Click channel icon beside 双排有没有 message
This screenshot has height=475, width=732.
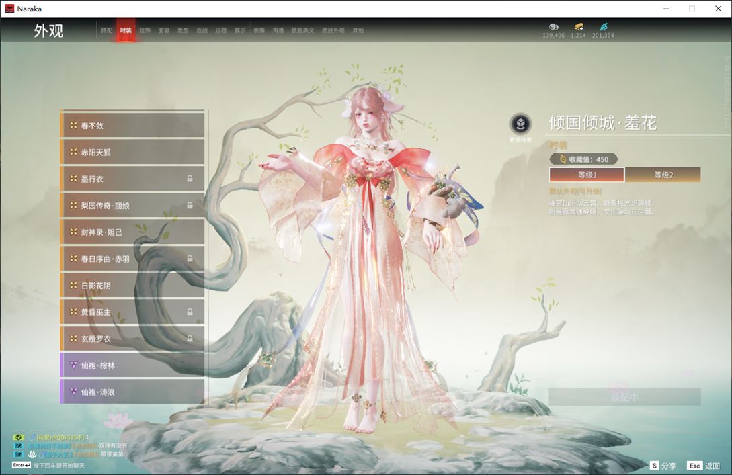click(18, 446)
